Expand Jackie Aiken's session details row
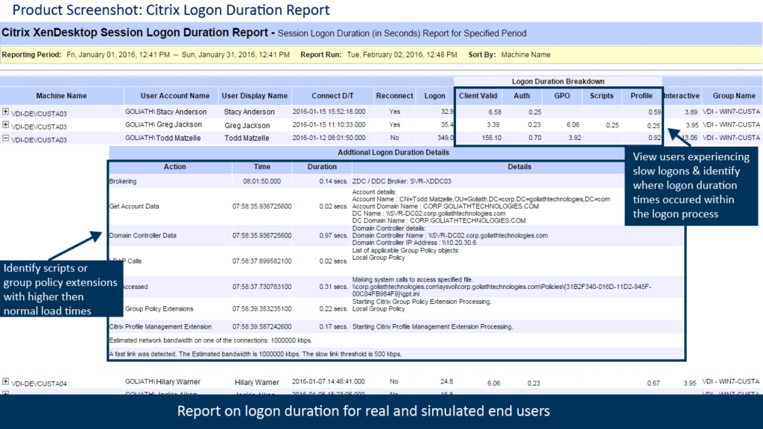763x429 pixels. coord(7,394)
